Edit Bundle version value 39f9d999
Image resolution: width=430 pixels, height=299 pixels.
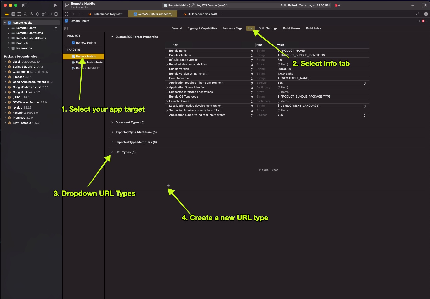(284, 69)
